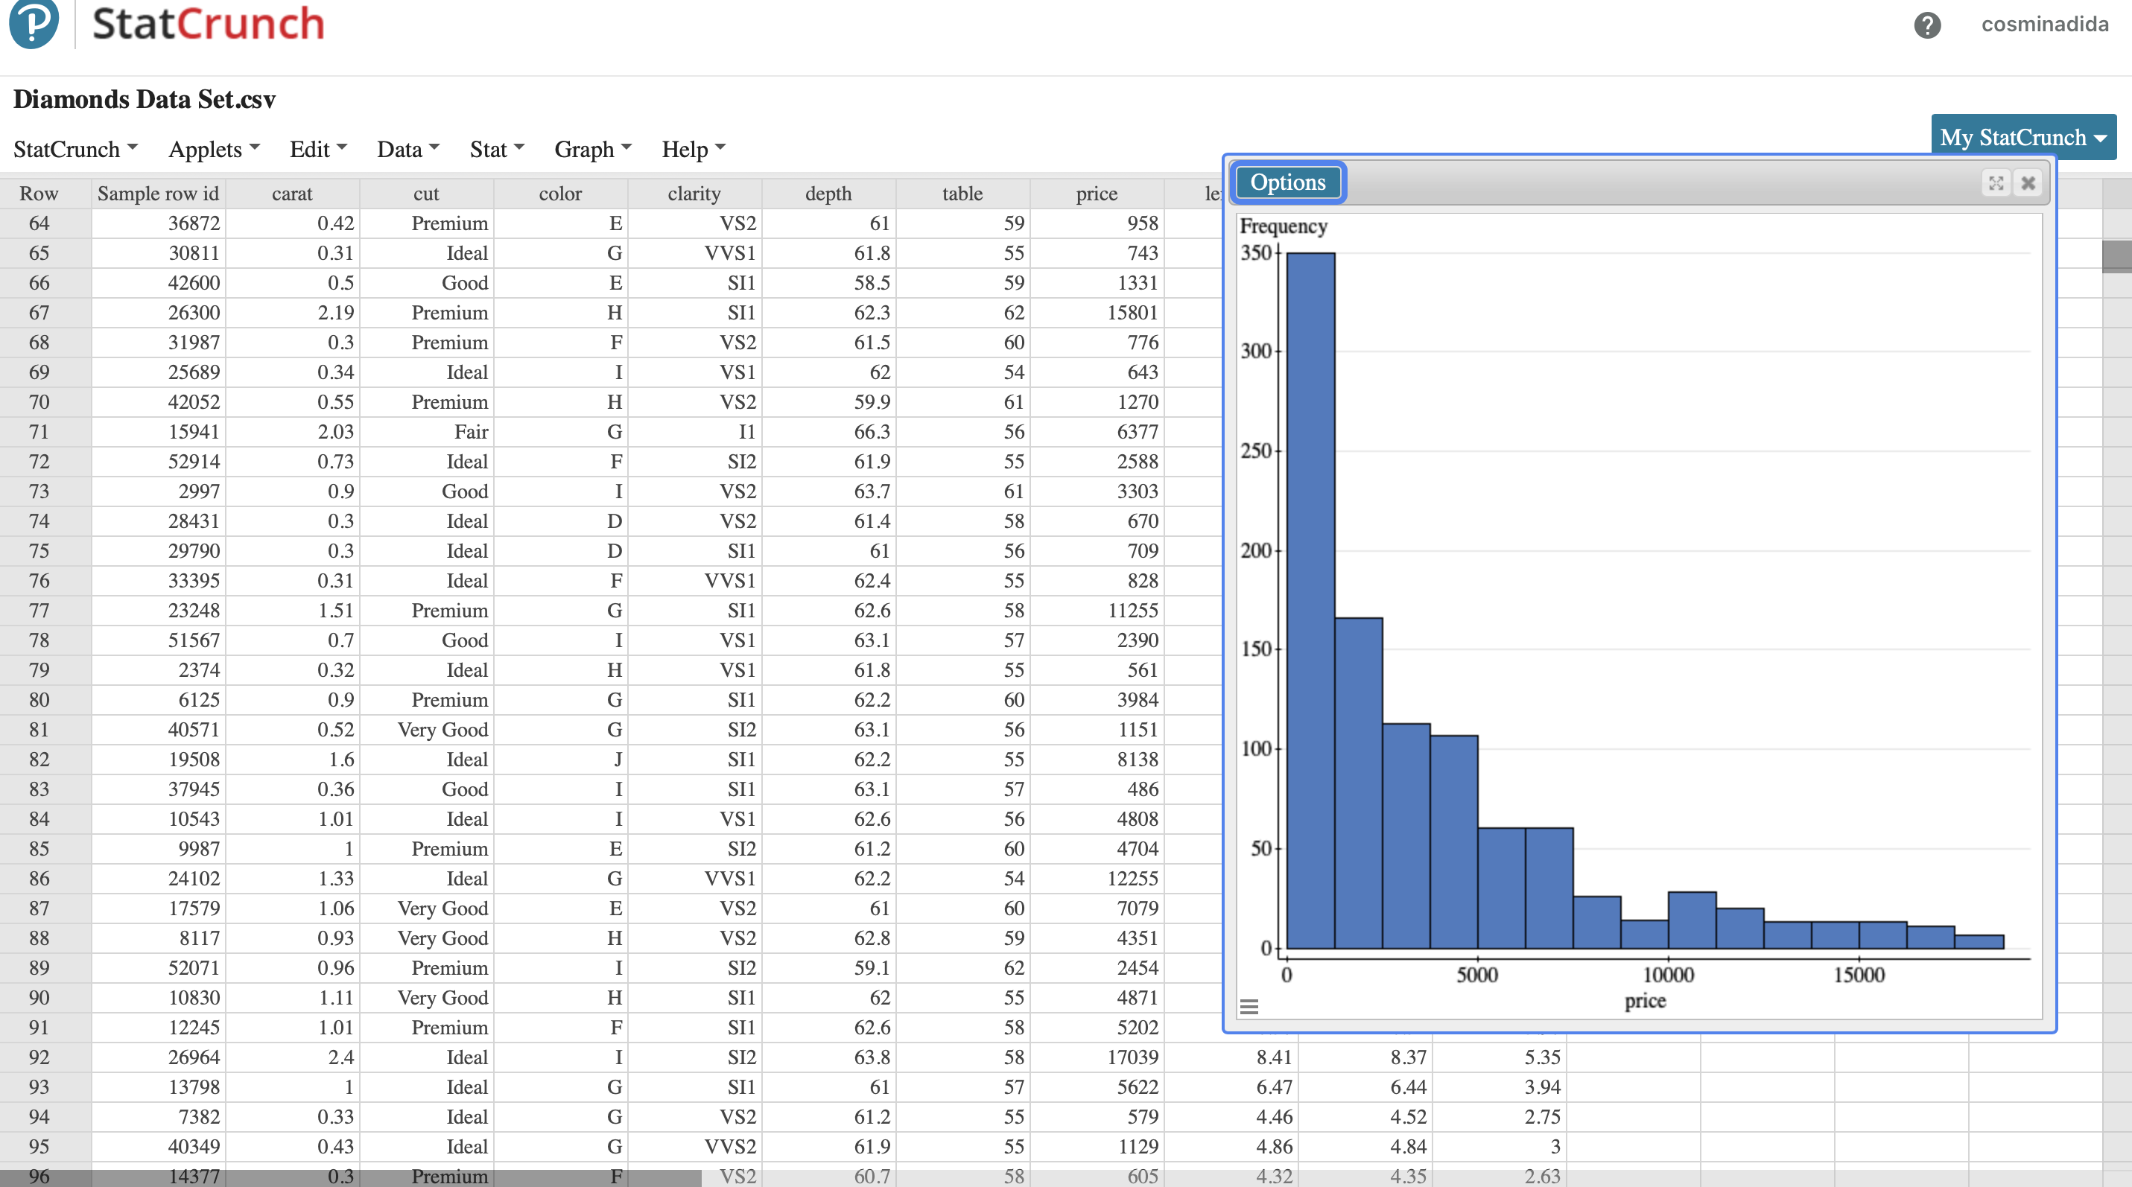Open the Applets dropdown menu
Image resolution: width=2132 pixels, height=1187 pixels.
pyautogui.click(x=214, y=149)
